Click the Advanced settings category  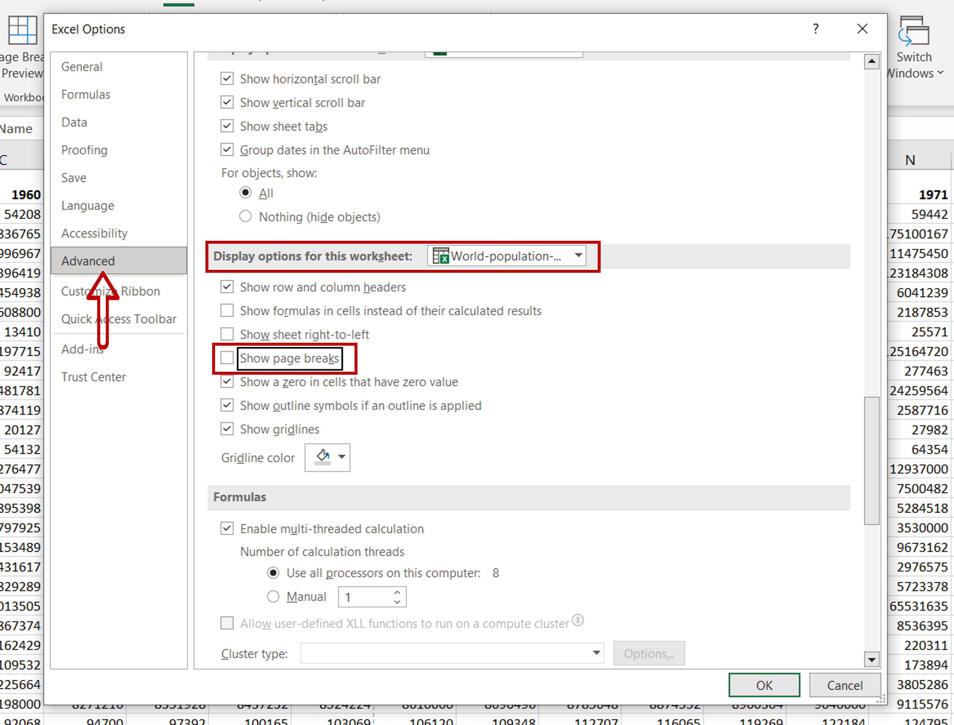pyautogui.click(x=88, y=260)
